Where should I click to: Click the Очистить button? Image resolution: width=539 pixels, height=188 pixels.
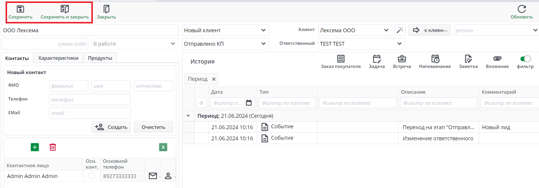(153, 127)
